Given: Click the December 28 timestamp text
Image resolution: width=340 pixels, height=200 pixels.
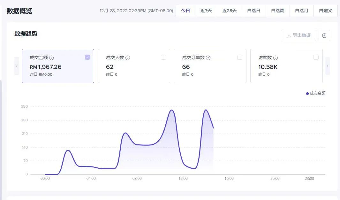Looking at the screenshot, I should tap(135, 11).
